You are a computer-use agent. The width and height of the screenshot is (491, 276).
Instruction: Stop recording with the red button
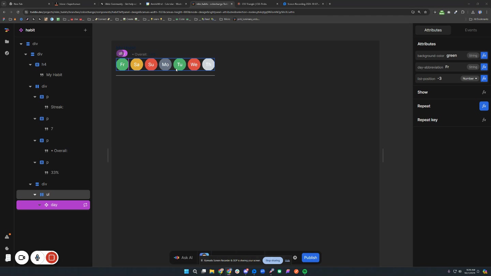51,258
